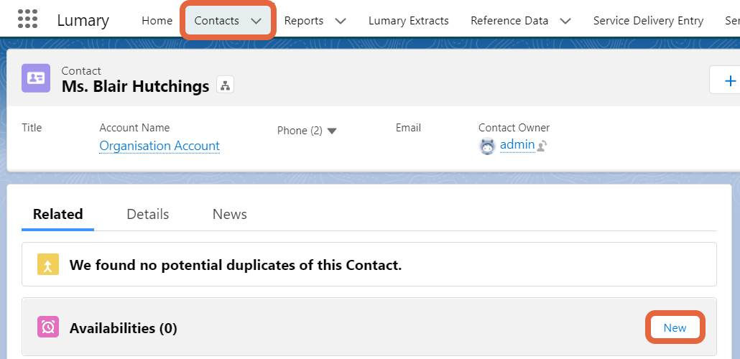View contact hierarchy icon beside Blair Hutchings
The height and width of the screenshot is (359, 740).
(225, 85)
